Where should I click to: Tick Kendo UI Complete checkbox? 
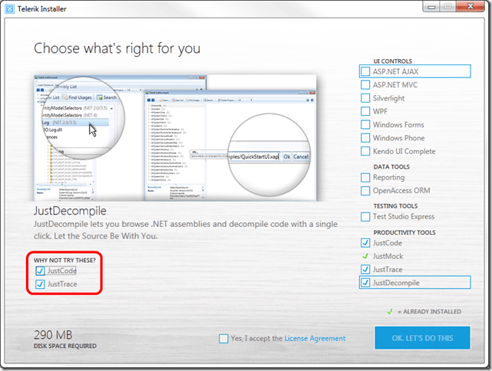365,151
